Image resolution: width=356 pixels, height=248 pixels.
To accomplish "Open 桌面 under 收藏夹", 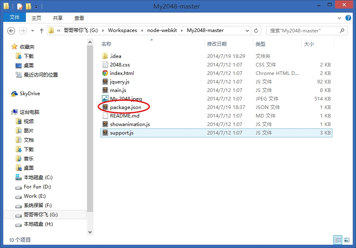I will click(29, 66).
